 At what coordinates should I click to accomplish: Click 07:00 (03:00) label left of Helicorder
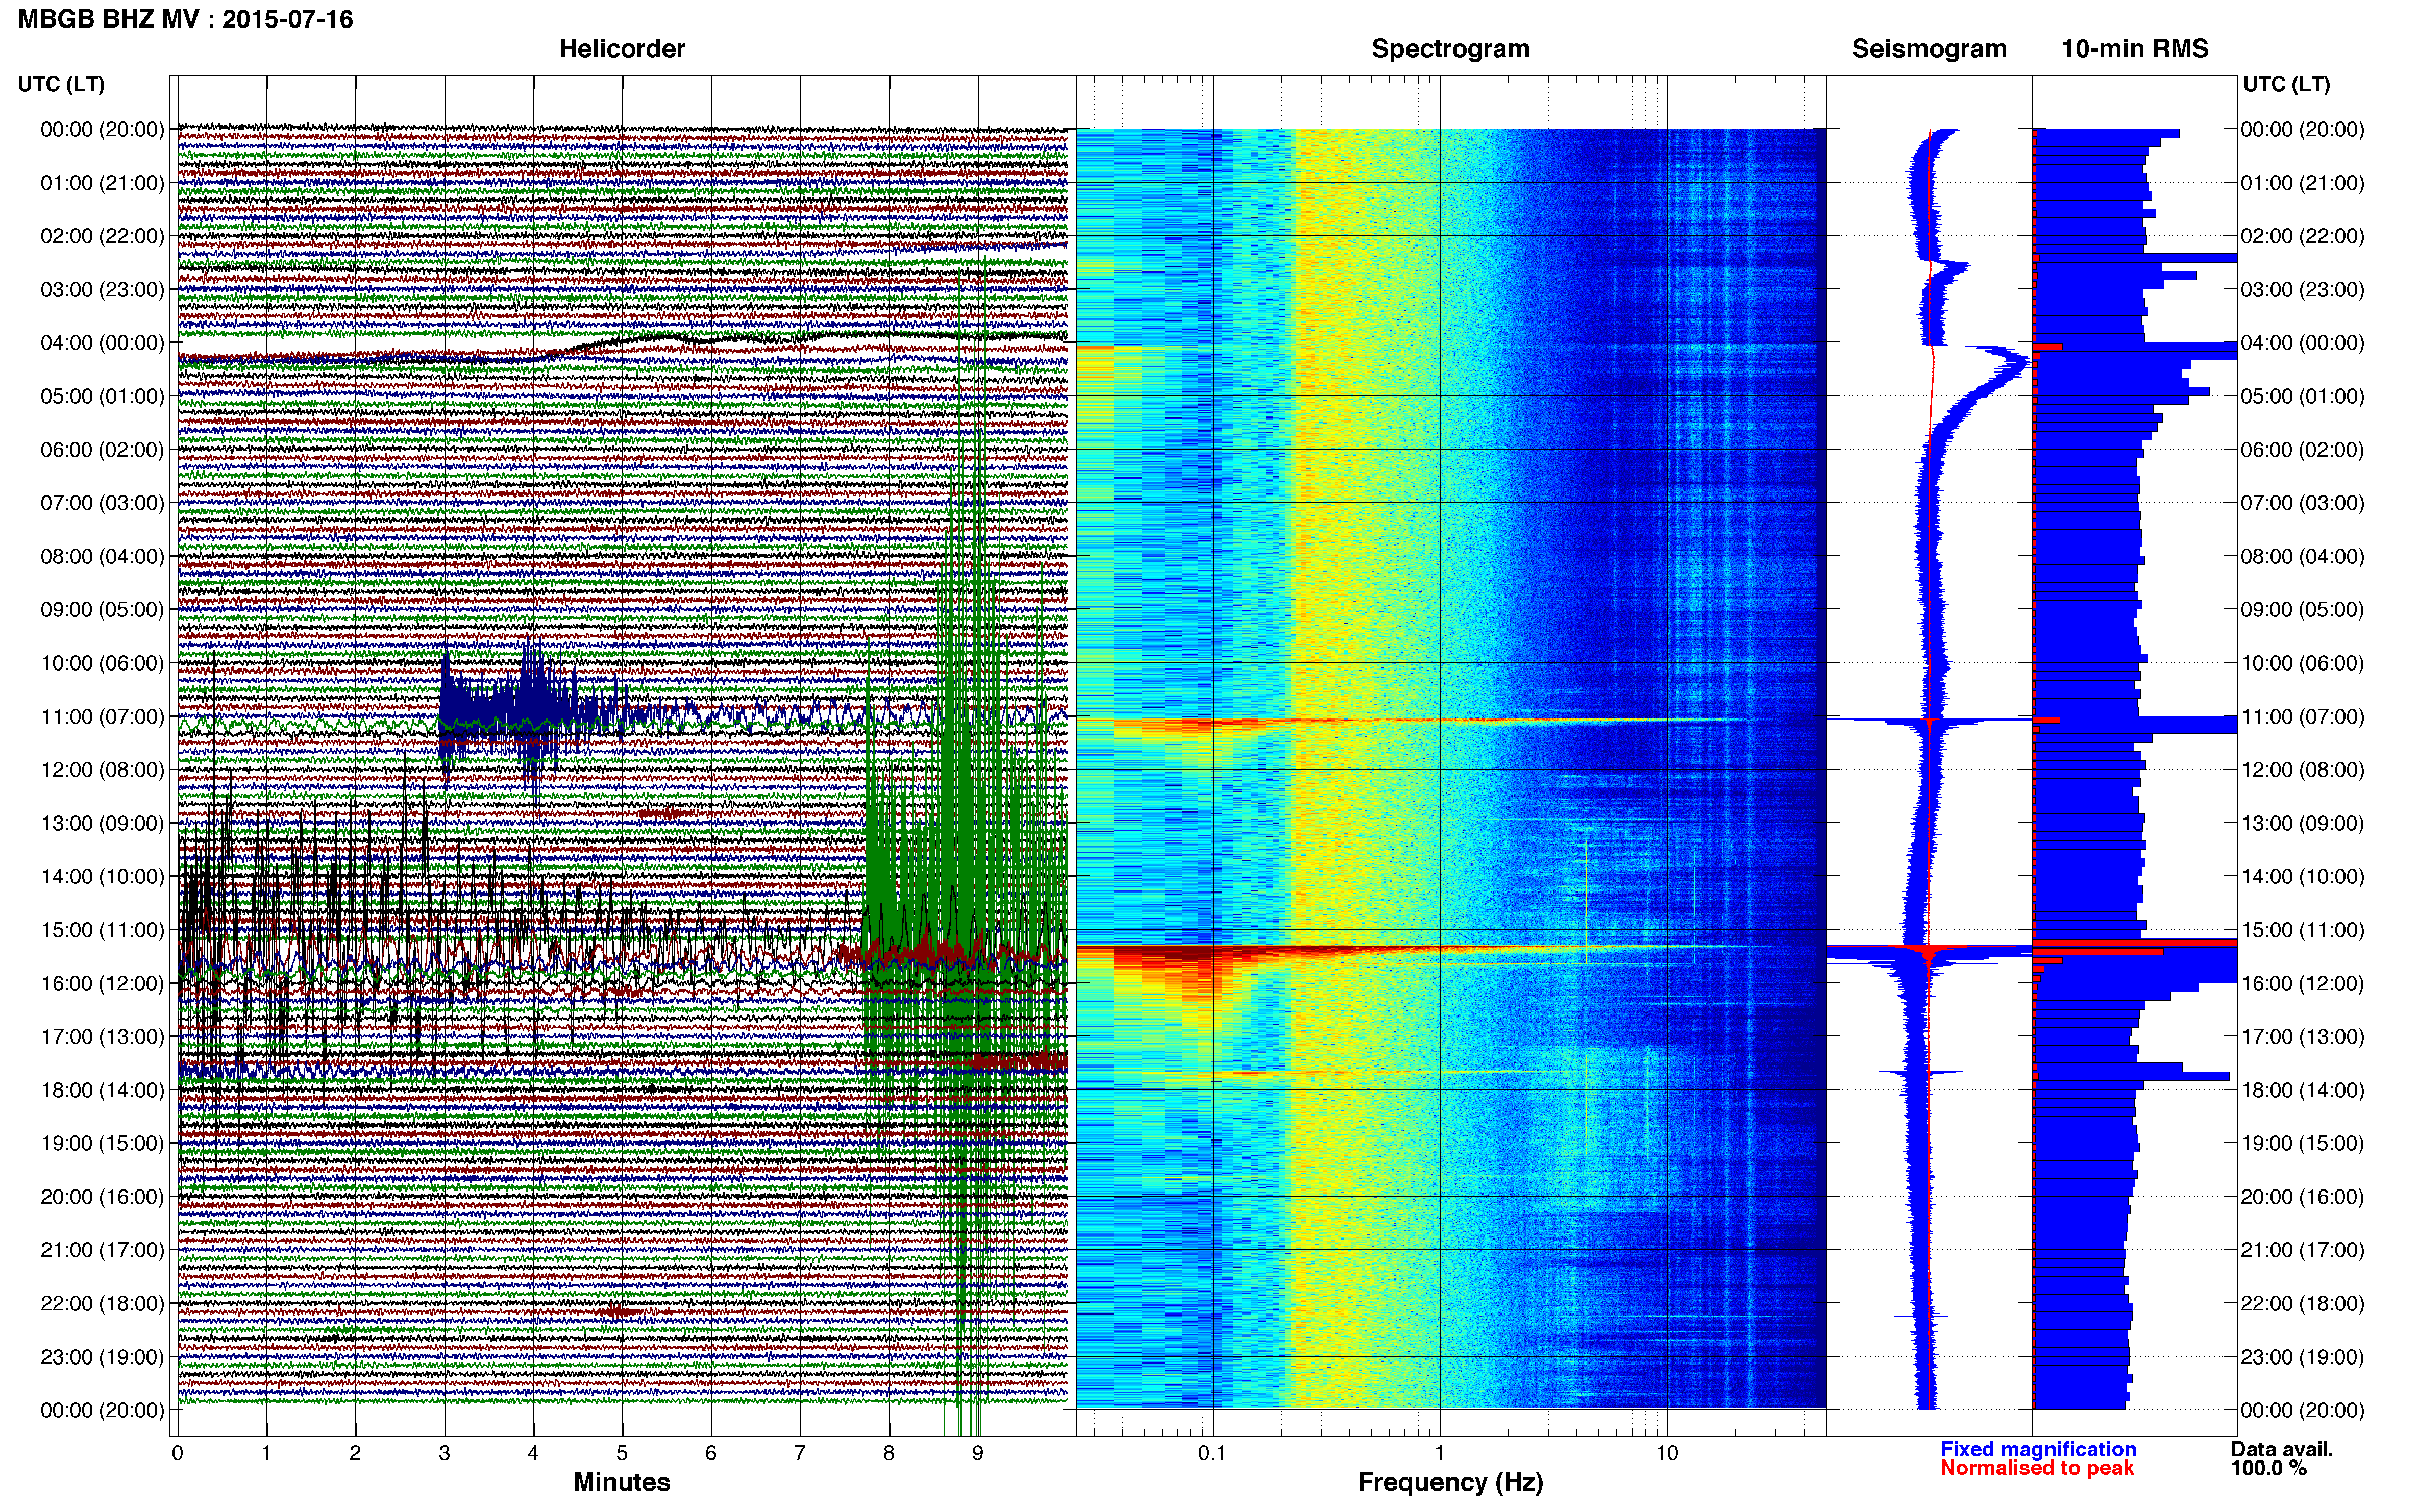102,503
